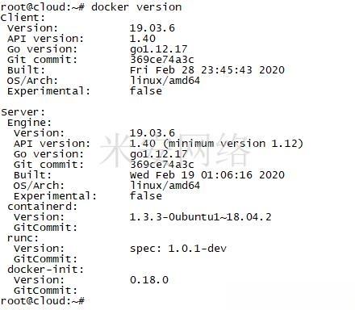This screenshot has width=355, height=310.
Task: Click the text 'minimum version 1.12'
Action: click(x=232, y=144)
